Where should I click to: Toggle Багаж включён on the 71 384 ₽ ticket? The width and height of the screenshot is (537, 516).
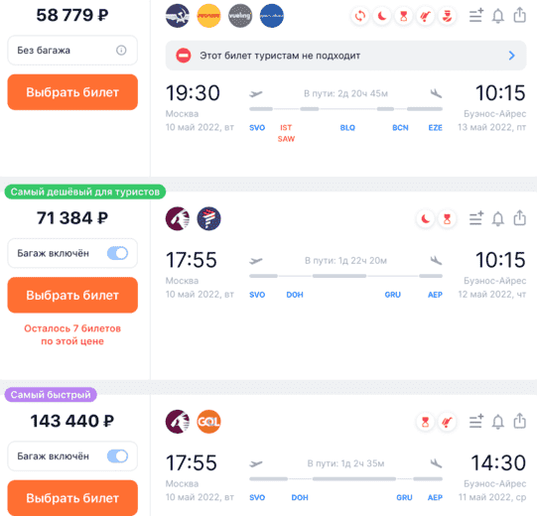pyautogui.click(x=117, y=253)
